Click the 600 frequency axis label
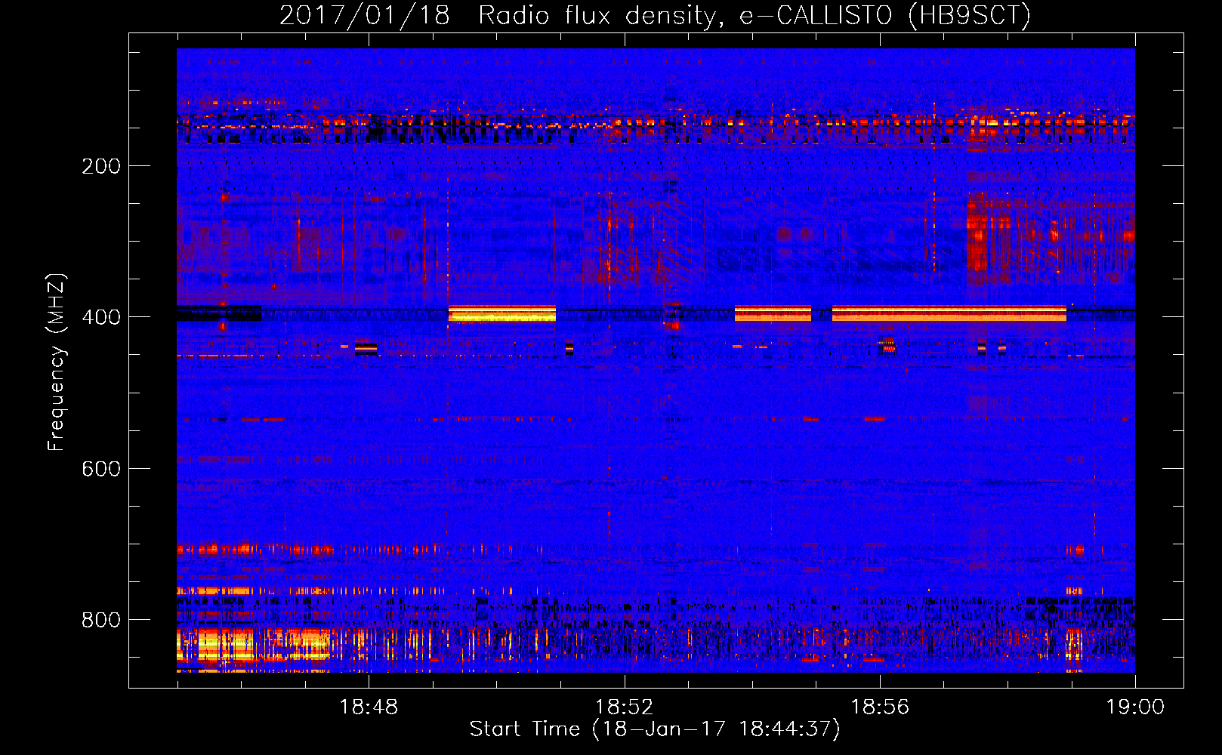Viewport: 1222px width, 755px height. (x=101, y=469)
